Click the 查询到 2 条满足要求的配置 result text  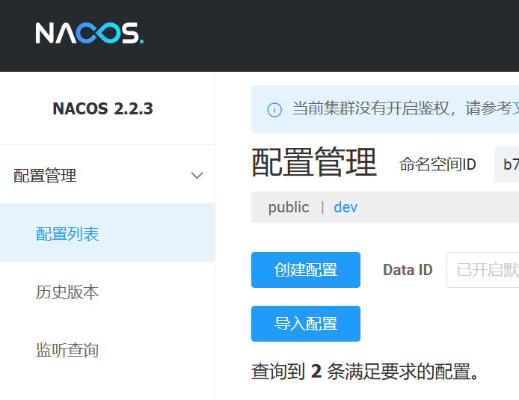point(365,372)
